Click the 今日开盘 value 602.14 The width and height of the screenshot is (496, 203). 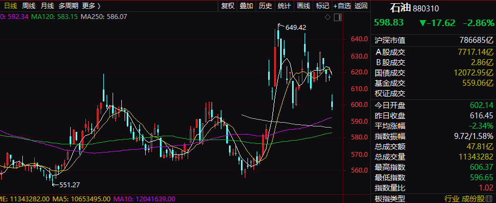481,105
